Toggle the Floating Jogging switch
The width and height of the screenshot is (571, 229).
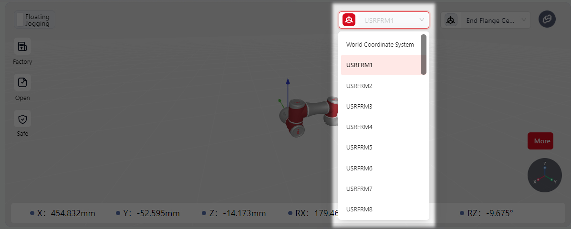click(x=21, y=20)
